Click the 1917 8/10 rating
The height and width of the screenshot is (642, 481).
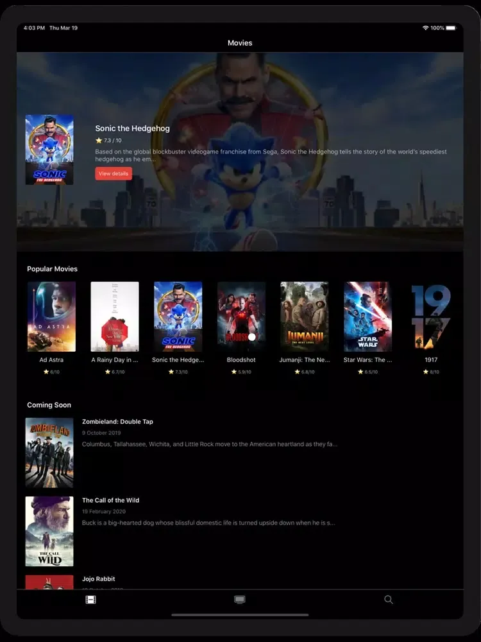point(431,372)
